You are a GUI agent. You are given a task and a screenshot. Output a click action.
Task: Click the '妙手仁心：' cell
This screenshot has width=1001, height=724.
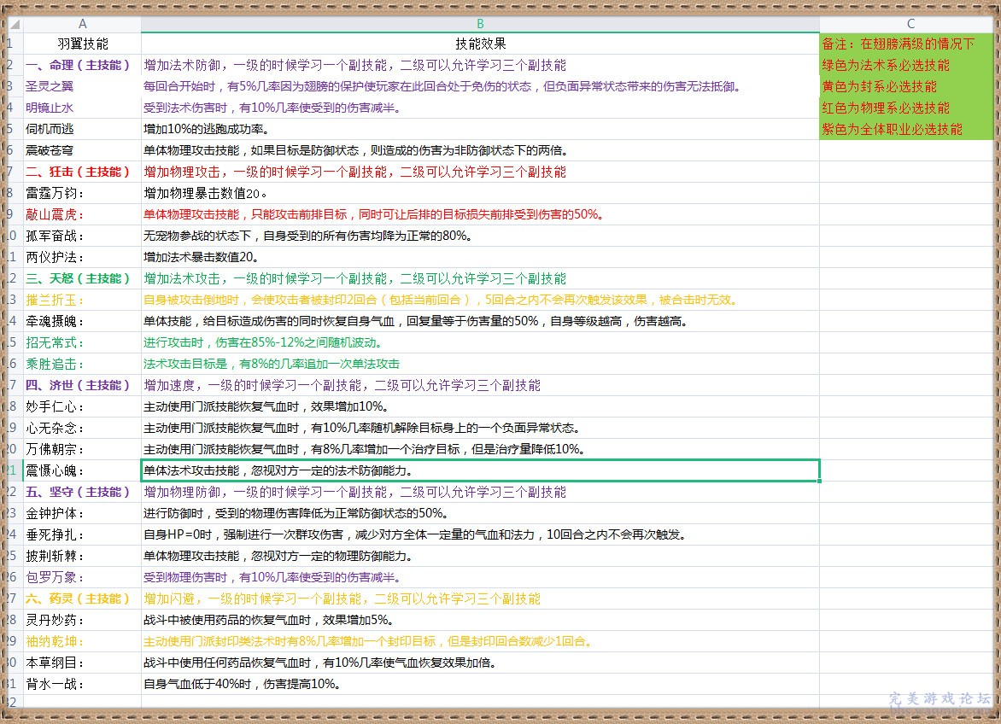pyautogui.click(x=82, y=407)
